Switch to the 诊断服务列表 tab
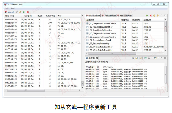 pos(93,16)
